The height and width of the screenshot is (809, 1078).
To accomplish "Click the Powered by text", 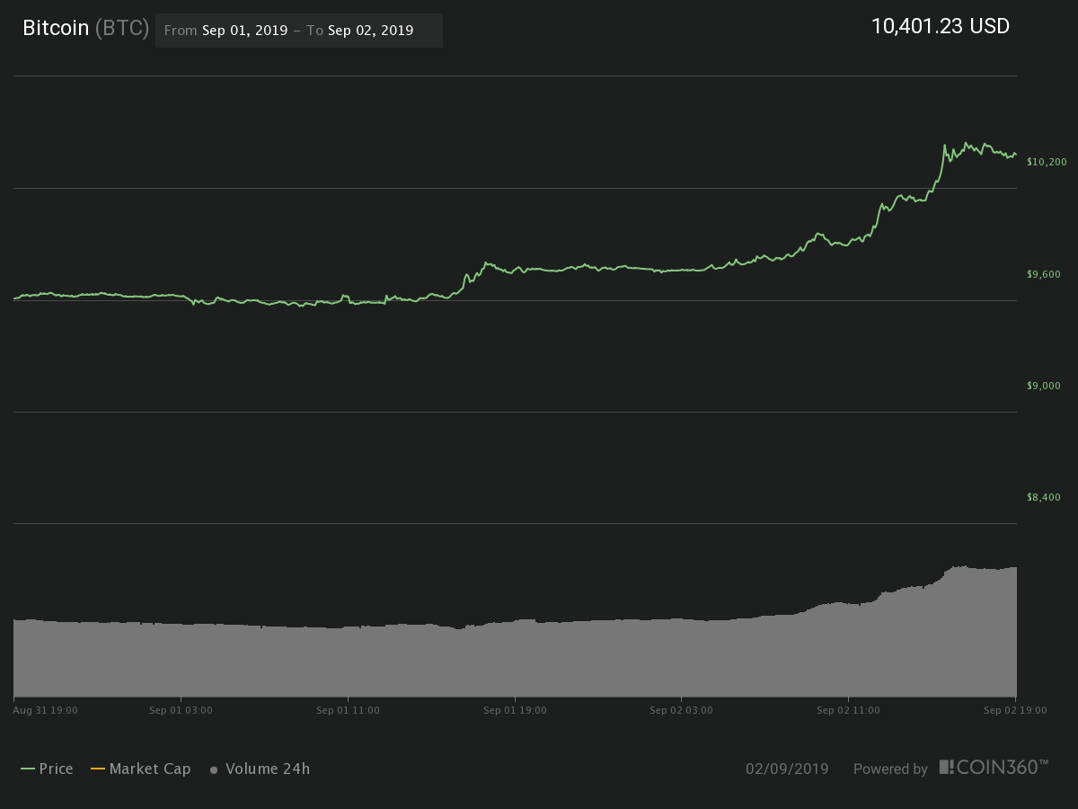I will (x=890, y=769).
